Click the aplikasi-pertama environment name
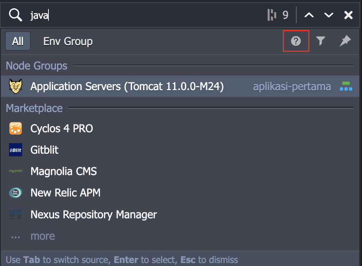 pos(292,86)
